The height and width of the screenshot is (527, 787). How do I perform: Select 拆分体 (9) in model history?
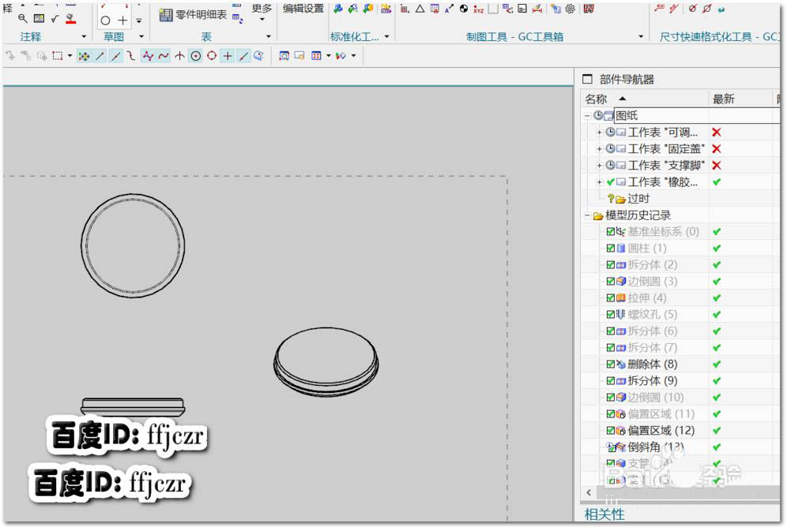pyautogui.click(x=652, y=381)
